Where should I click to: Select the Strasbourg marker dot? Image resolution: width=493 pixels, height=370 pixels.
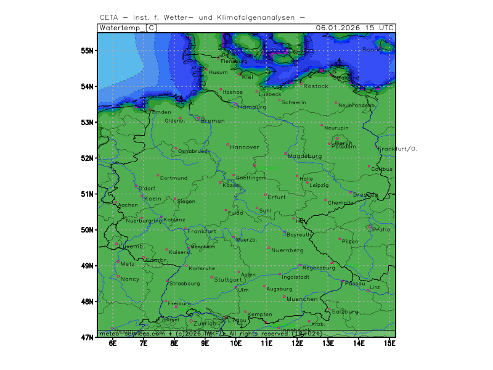[167, 281]
